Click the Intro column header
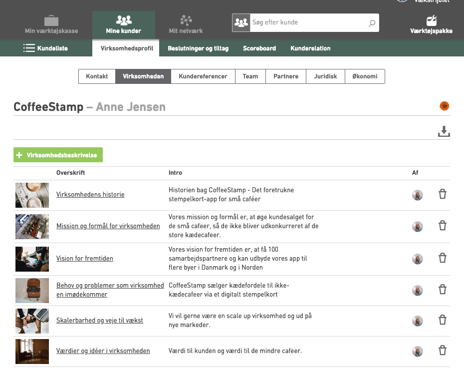 175,173
